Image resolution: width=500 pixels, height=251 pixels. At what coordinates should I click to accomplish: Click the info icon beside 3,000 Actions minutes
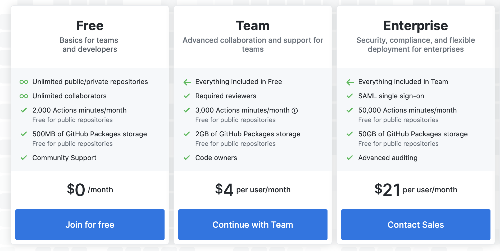[295, 111]
